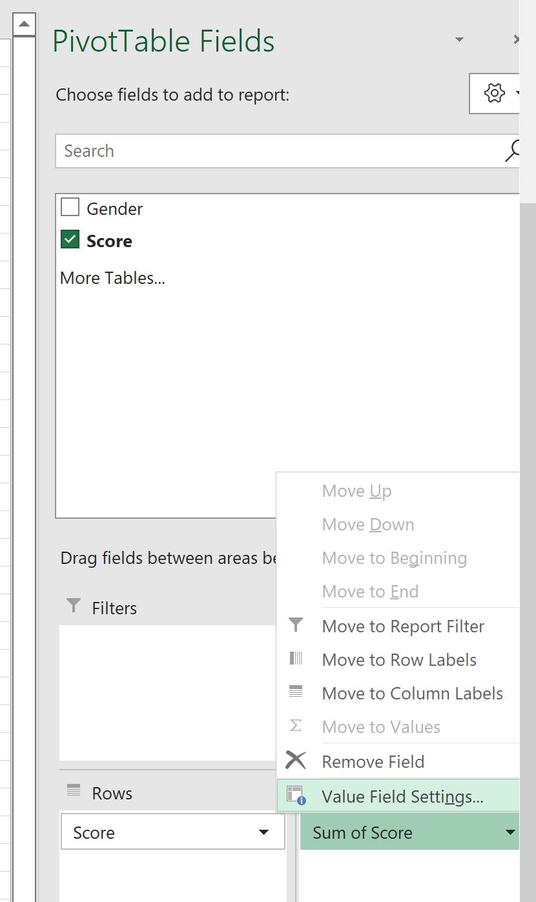Viewport: 536px width, 902px height.
Task: Click the funnel icon next to Move to Report Filter
Action: coord(296,625)
